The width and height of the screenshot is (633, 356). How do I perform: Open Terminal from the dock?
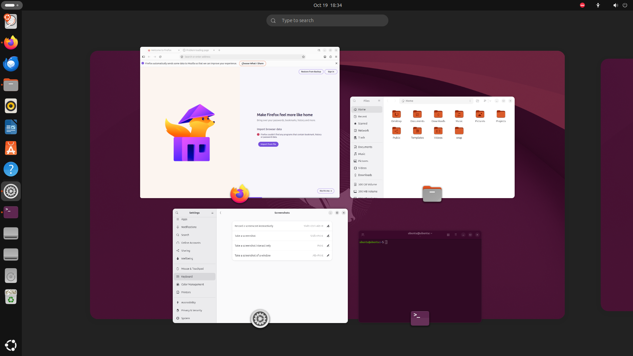(11, 212)
